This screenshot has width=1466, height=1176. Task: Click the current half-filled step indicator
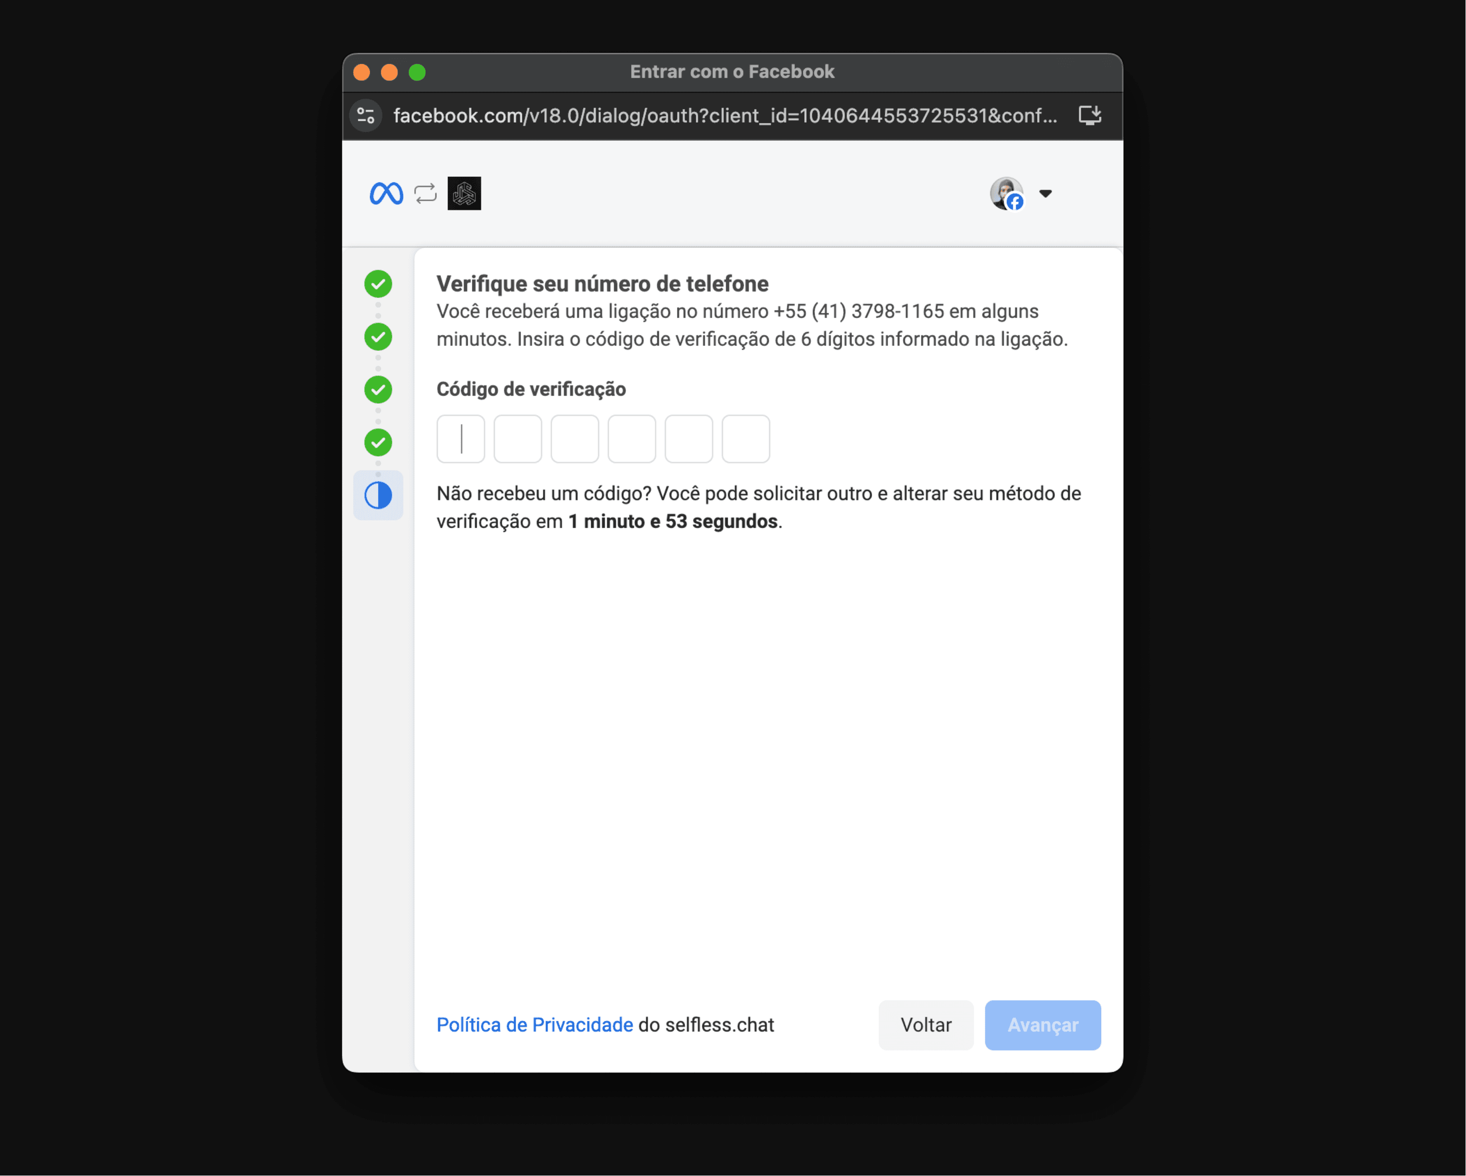pyautogui.click(x=378, y=495)
